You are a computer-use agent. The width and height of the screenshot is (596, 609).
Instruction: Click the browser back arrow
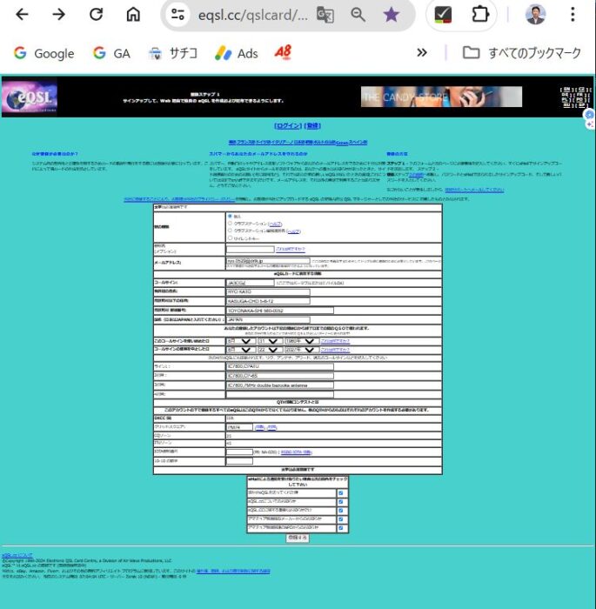(22, 15)
